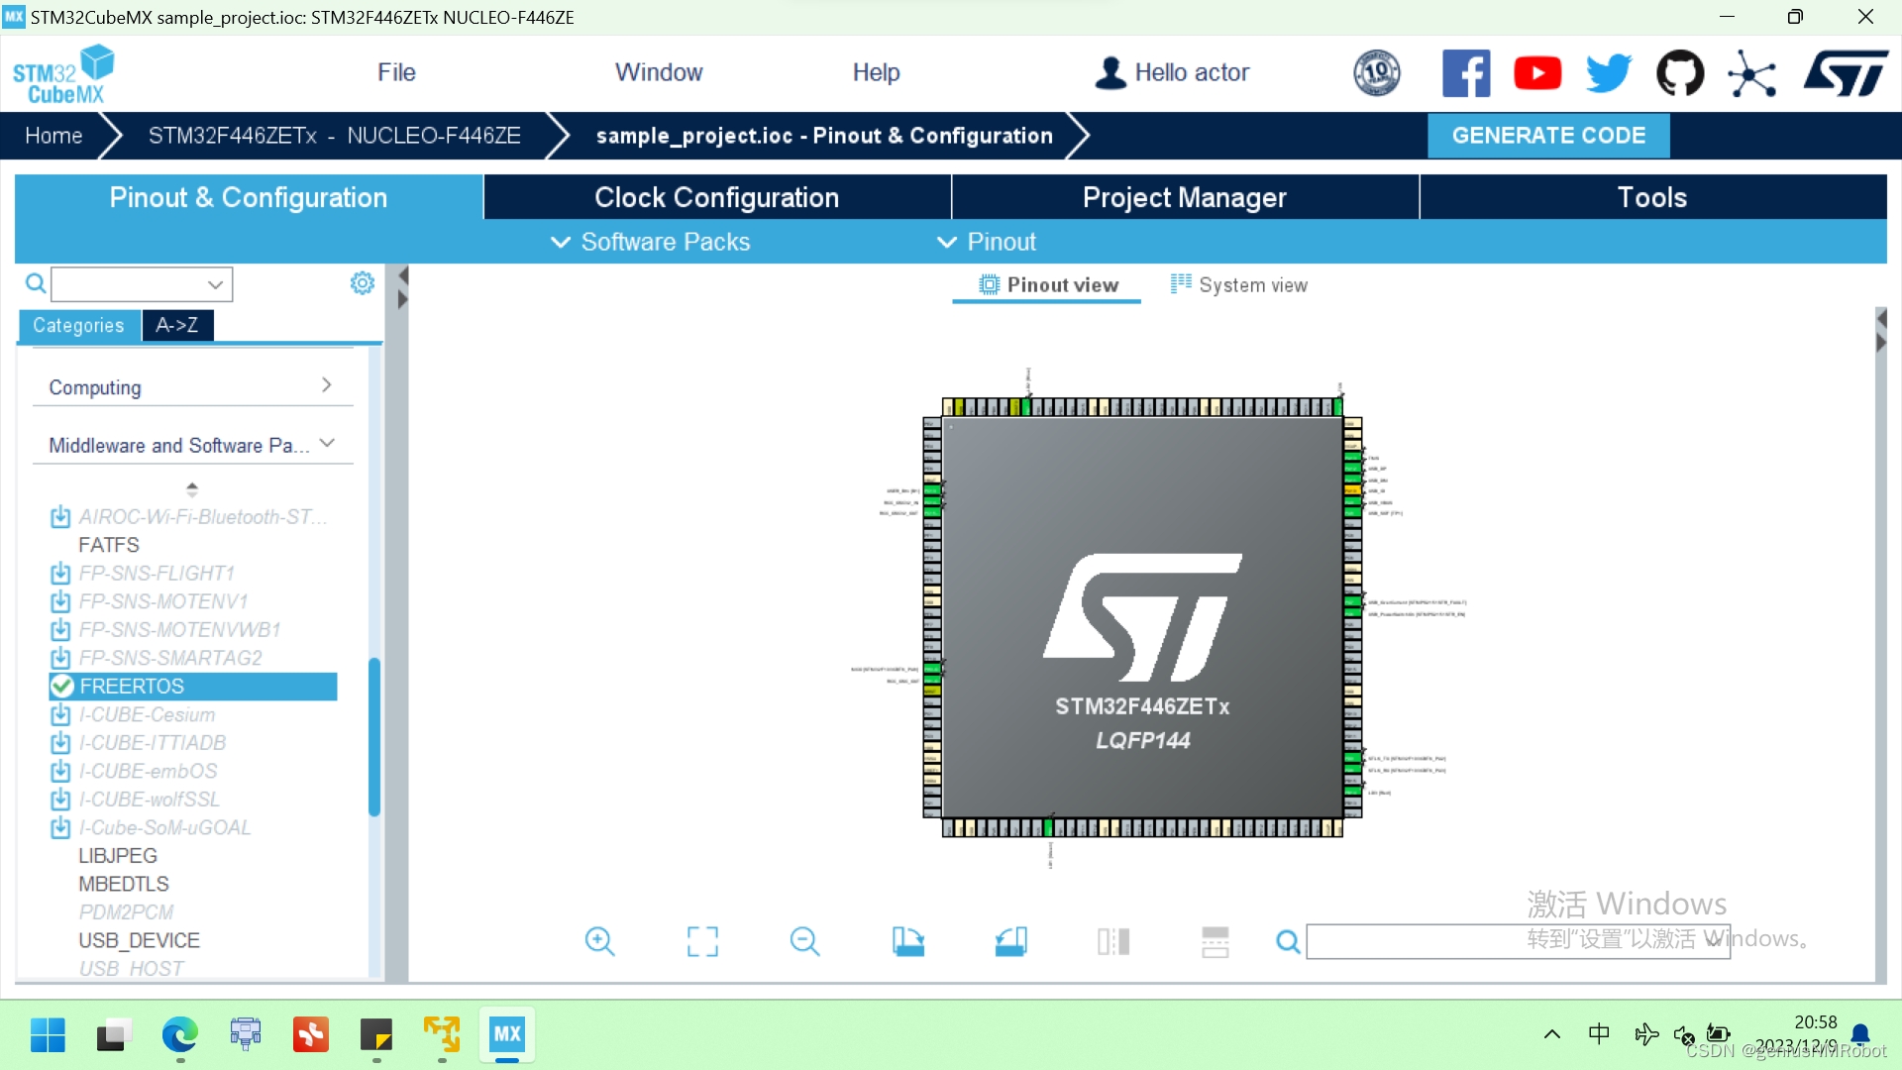1902x1070 pixels.
Task: Click the GENERATE CODE button
Action: click(x=1547, y=136)
